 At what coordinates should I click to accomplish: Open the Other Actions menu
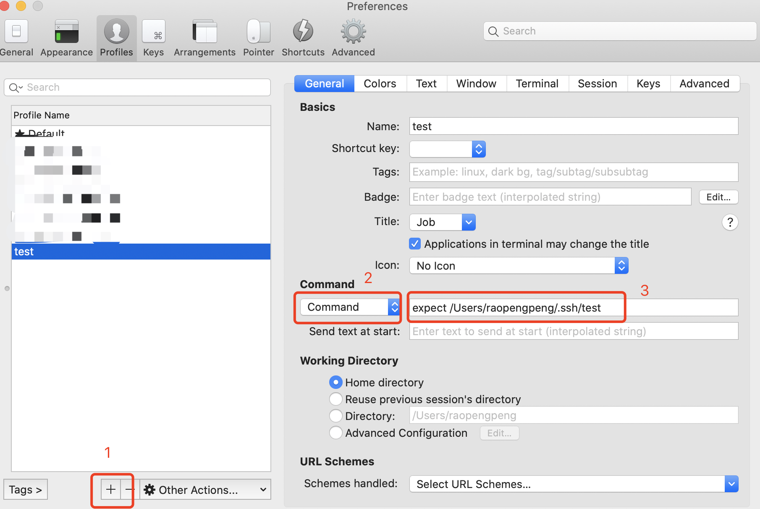click(205, 489)
